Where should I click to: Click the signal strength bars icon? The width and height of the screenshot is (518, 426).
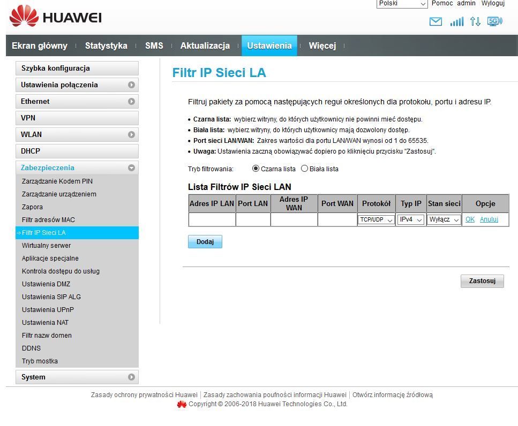(x=457, y=22)
